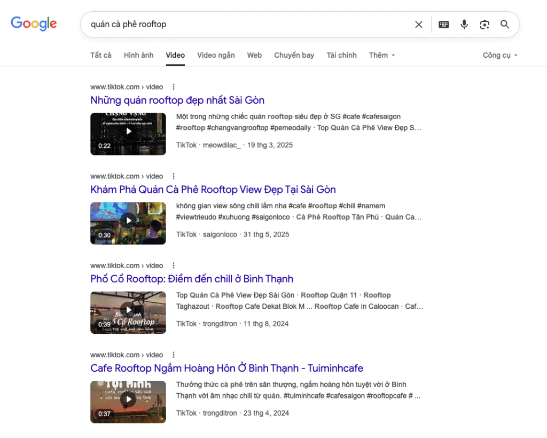This screenshot has width=547, height=438.
Task: Open three-dot menu for Tuiminhcafe result
Action: click(x=174, y=355)
